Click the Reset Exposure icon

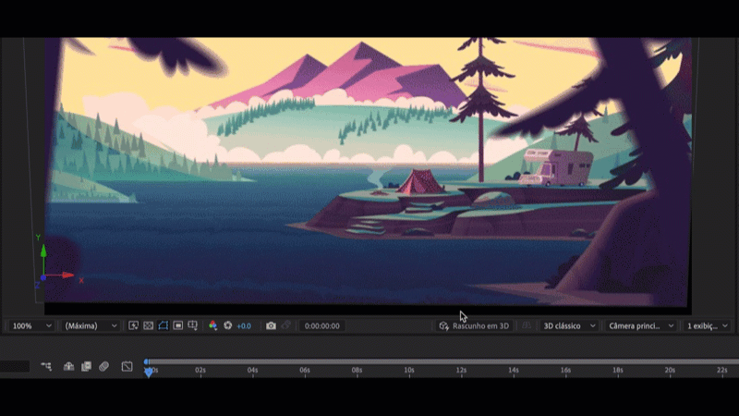pos(227,325)
